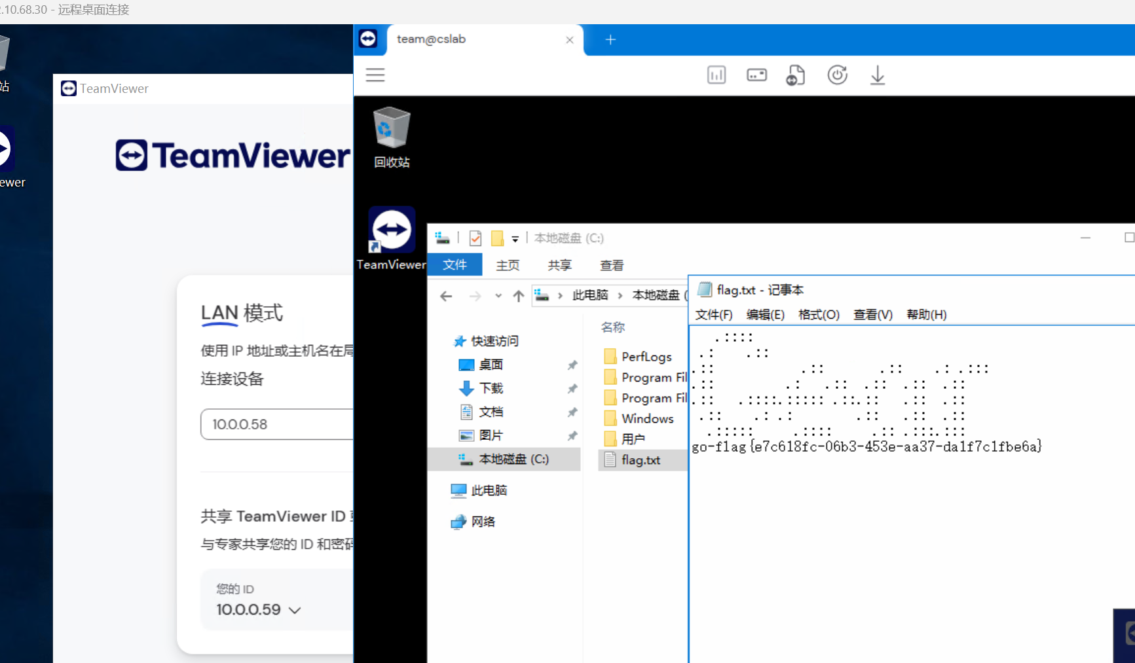Screen dimensions: 1135x663
Task: Sort by the 名称 column header
Action: click(x=613, y=327)
